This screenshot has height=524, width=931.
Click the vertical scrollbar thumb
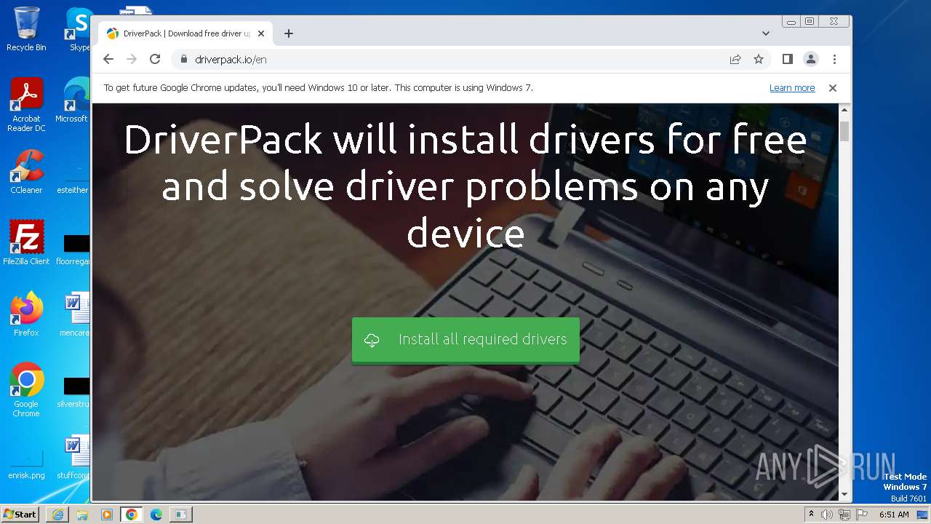pos(844,132)
